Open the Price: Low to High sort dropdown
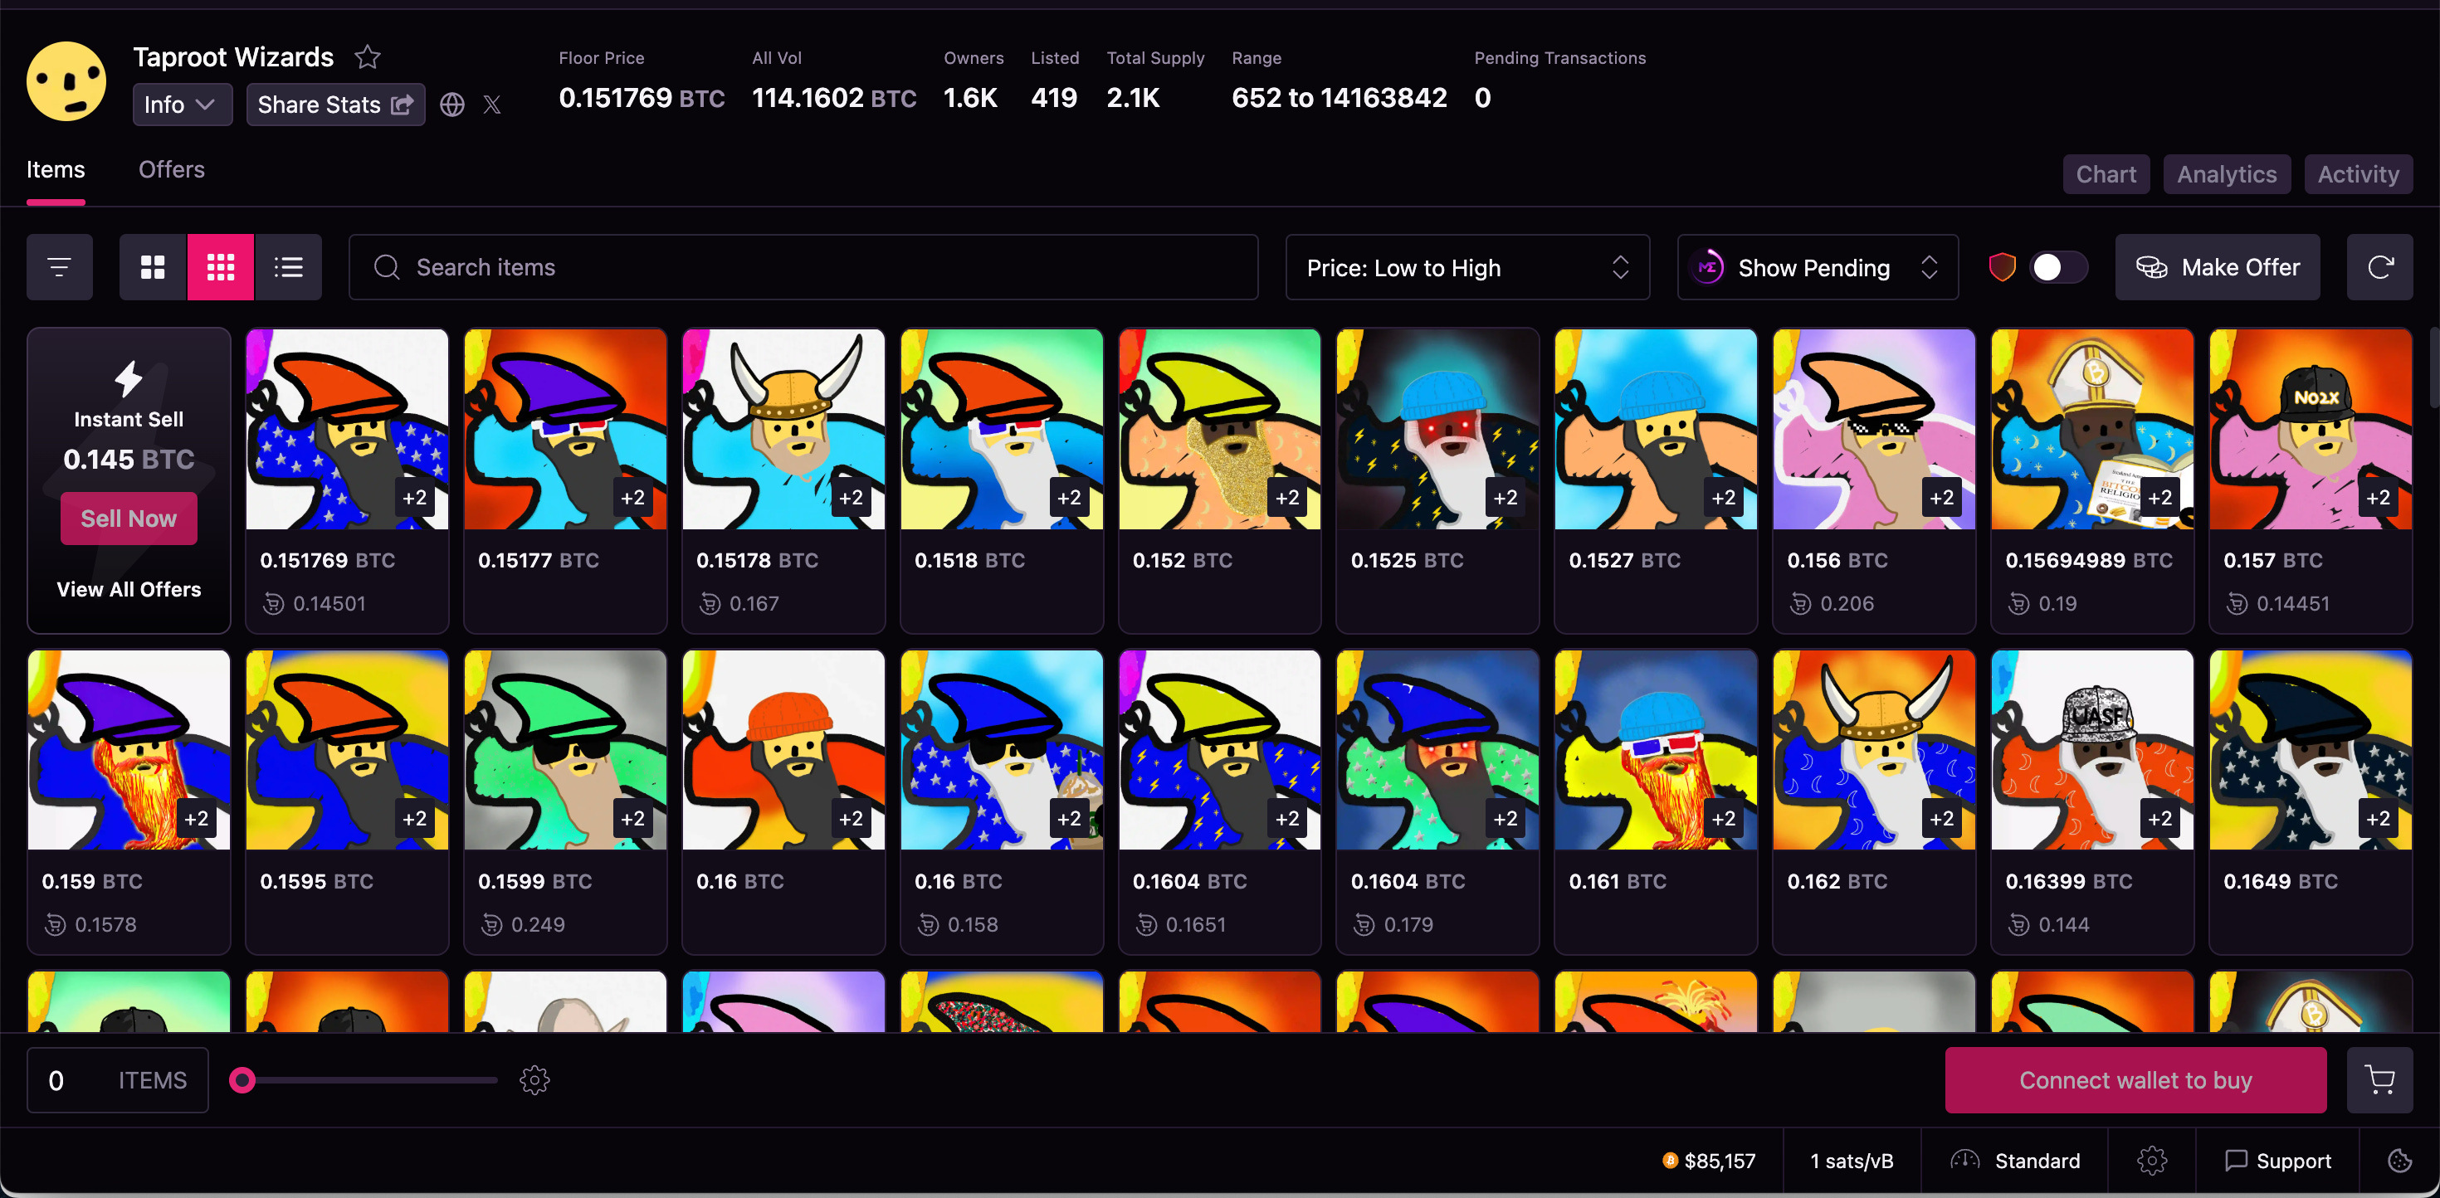Viewport: 2440px width, 1198px height. pos(1466,268)
